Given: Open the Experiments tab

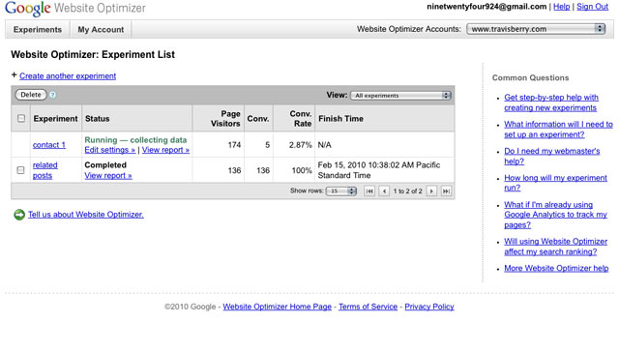Looking at the screenshot, I should [38, 30].
